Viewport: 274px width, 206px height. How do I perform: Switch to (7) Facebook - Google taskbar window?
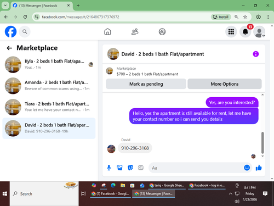pos(110,193)
